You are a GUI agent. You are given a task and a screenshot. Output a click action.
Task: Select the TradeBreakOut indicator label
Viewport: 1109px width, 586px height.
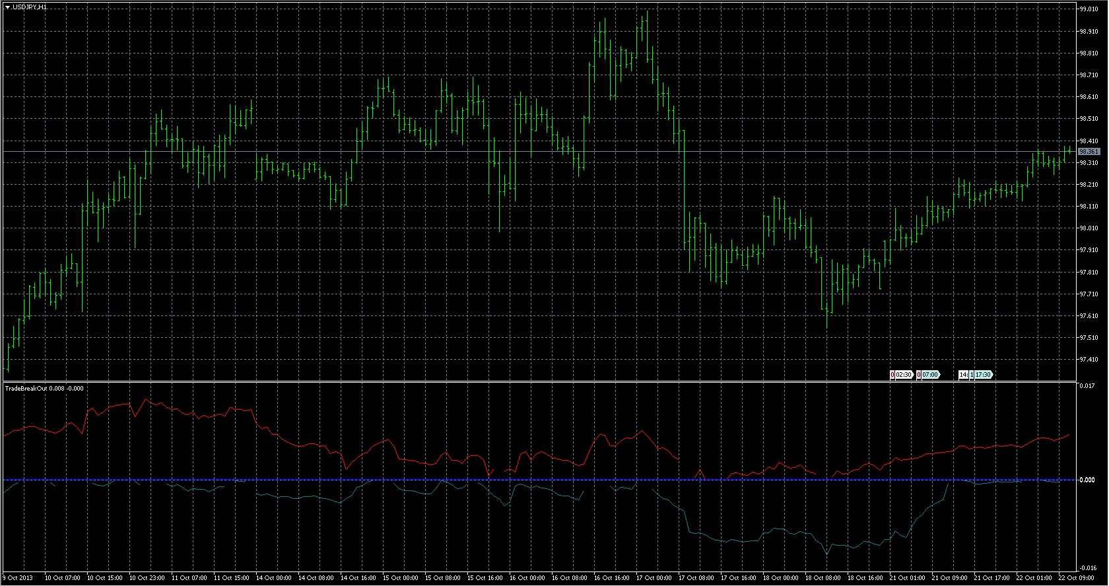[26, 389]
